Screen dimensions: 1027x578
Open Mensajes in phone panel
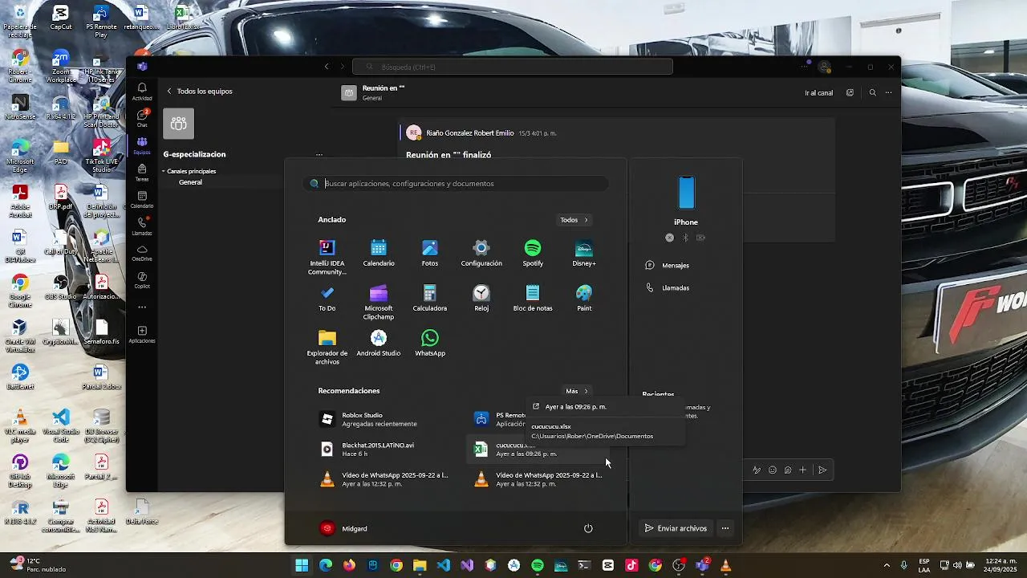click(668, 266)
